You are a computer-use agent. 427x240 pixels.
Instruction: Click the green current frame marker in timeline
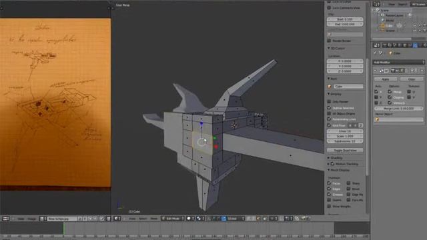coord(64,228)
